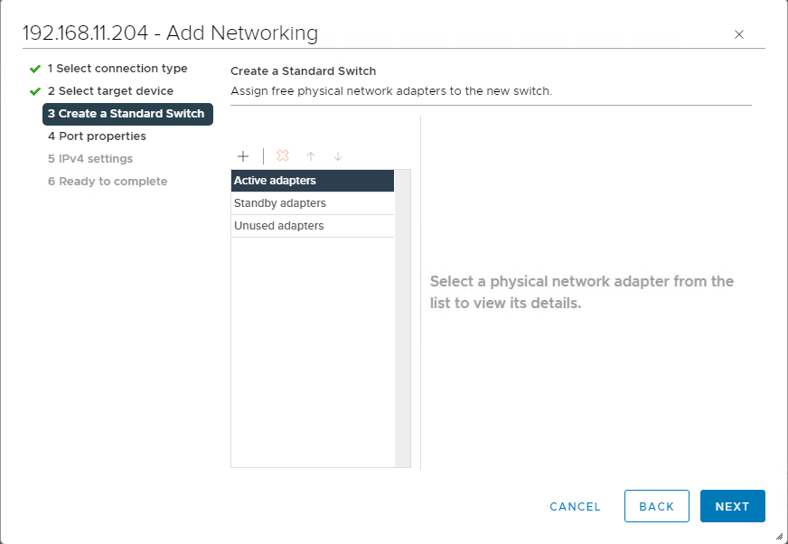The height and width of the screenshot is (544, 788).
Task: Click the dialog resize grip in corner
Action: (779, 535)
